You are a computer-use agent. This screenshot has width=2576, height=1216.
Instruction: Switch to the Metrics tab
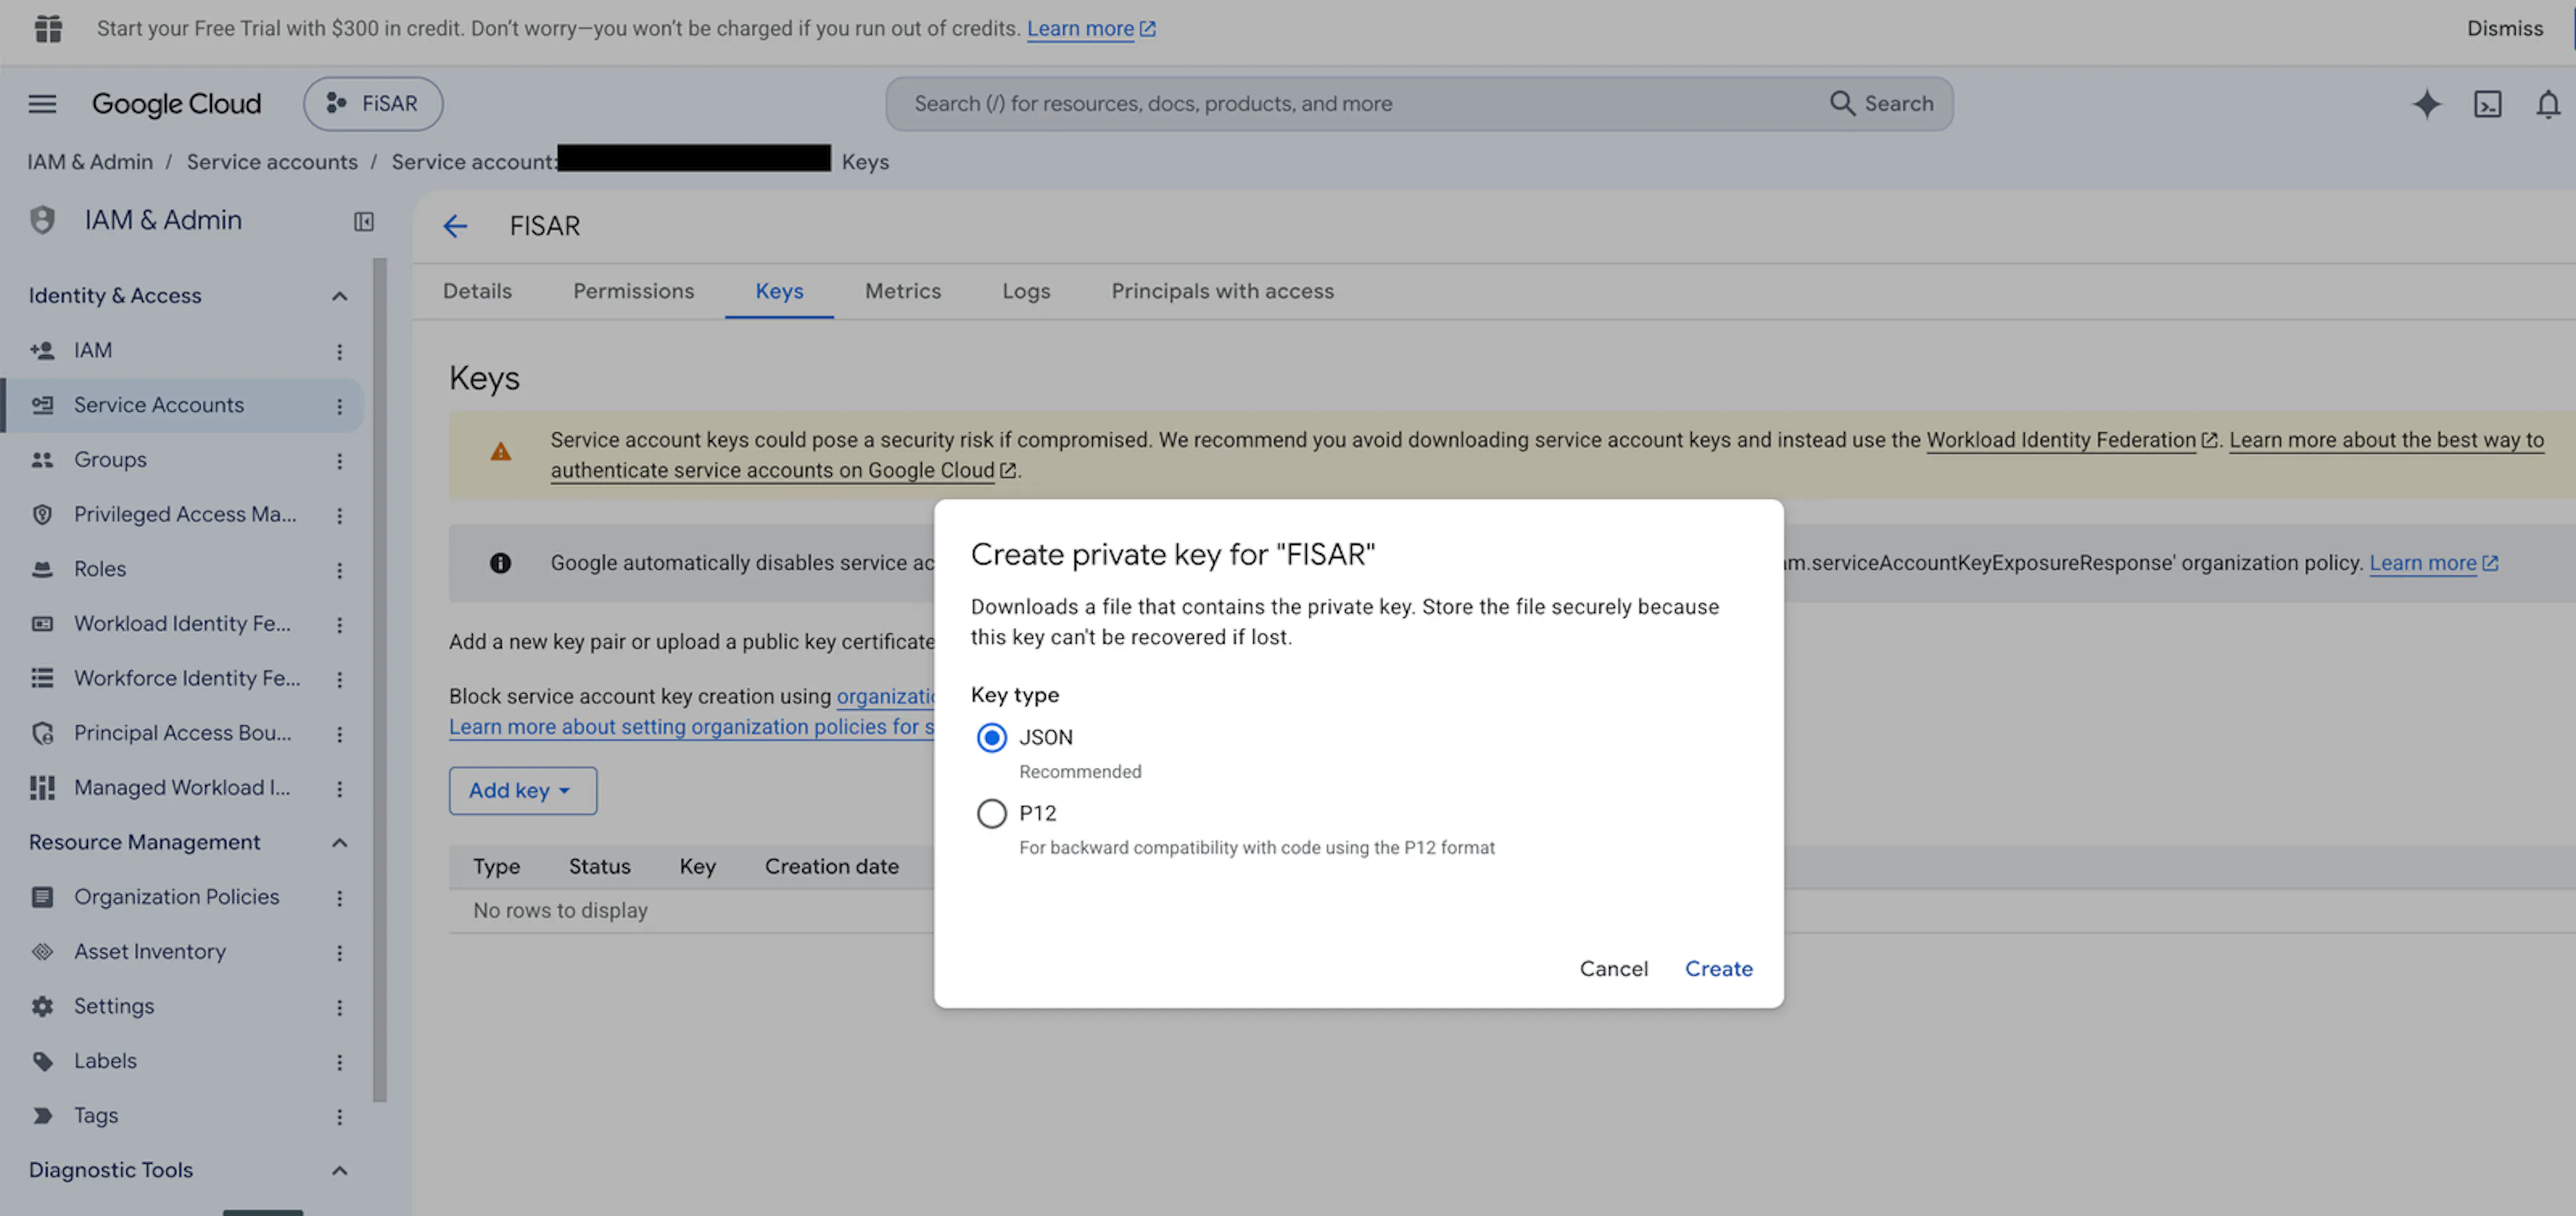(x=903, y=291)
